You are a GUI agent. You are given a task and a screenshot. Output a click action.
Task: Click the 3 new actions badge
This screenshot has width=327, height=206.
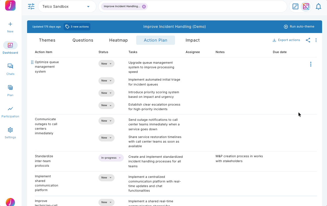point(77,26)
